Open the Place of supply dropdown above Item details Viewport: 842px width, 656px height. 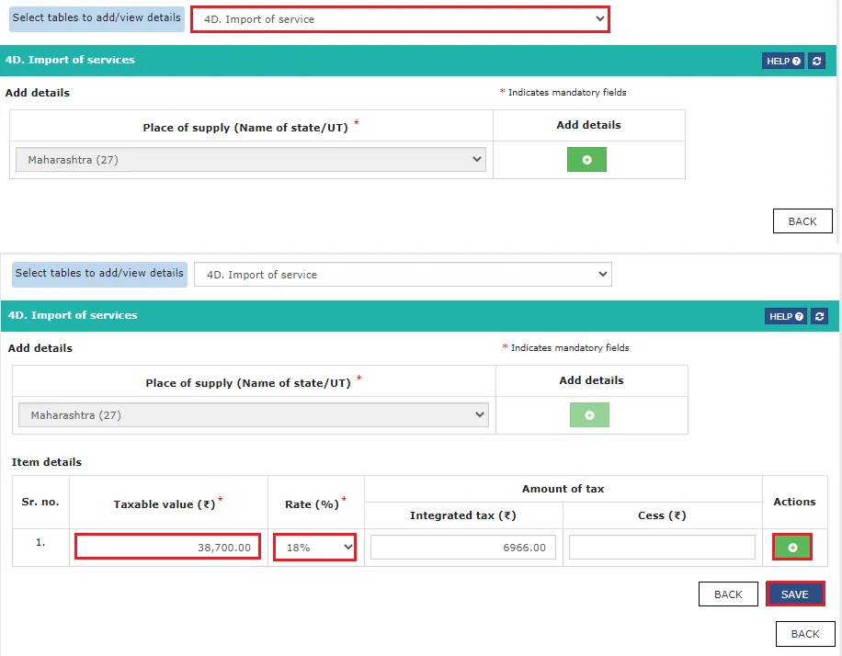tap(254, 415)
